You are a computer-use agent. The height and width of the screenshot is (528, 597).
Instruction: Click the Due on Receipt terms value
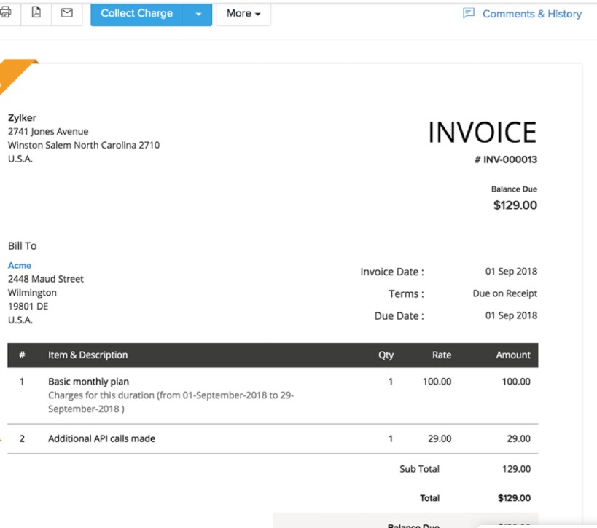[x=504, y=293]
